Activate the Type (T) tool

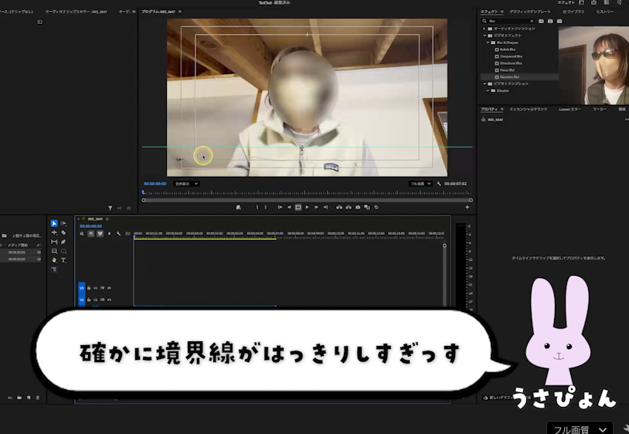pos(63,260)
